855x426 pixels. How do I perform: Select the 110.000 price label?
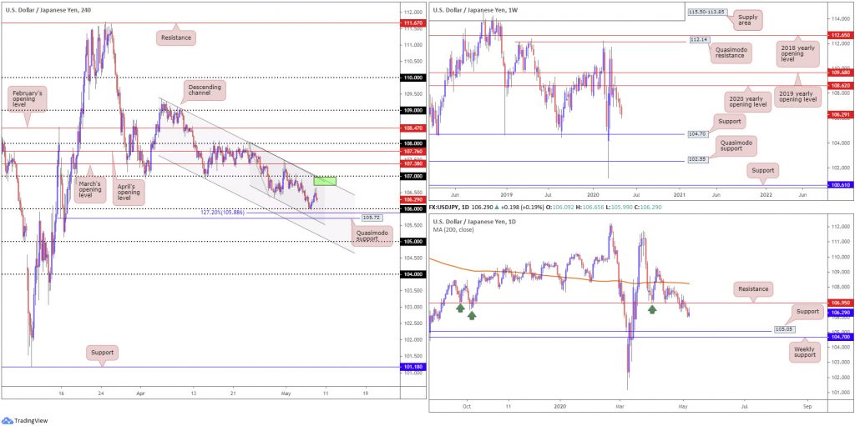click(412, 78)
